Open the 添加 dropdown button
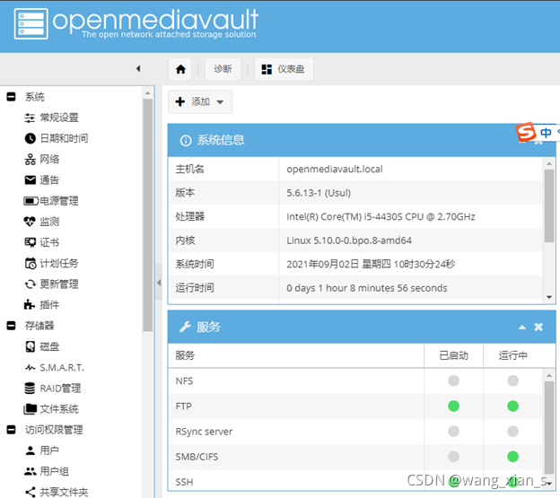The height and width of the screenshot is (498, 560). (200, 101)
